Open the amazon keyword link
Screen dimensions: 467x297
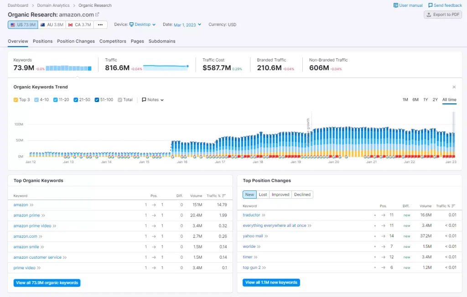click(x=21, y=205)
